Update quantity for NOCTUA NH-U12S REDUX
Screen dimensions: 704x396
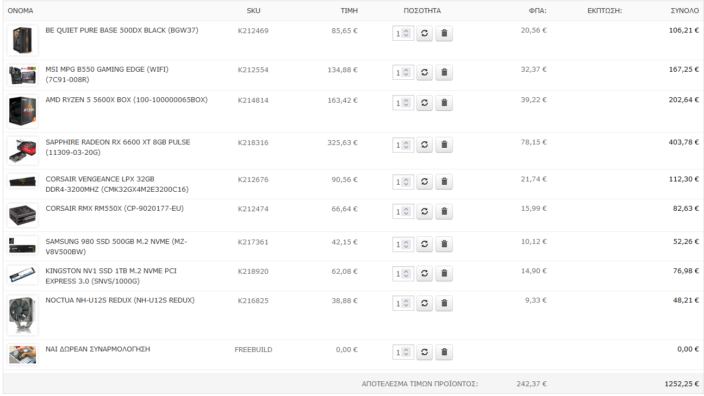pyautogui.click(x=425, y=304)
